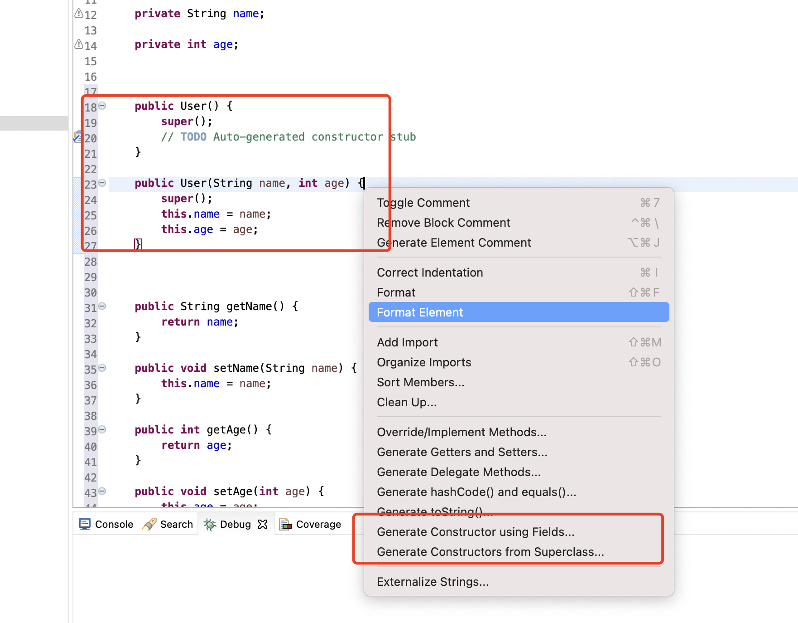This screenshot has height=623, width=798.
Task: Switch to the Search tab
Action: click(168, 524)
